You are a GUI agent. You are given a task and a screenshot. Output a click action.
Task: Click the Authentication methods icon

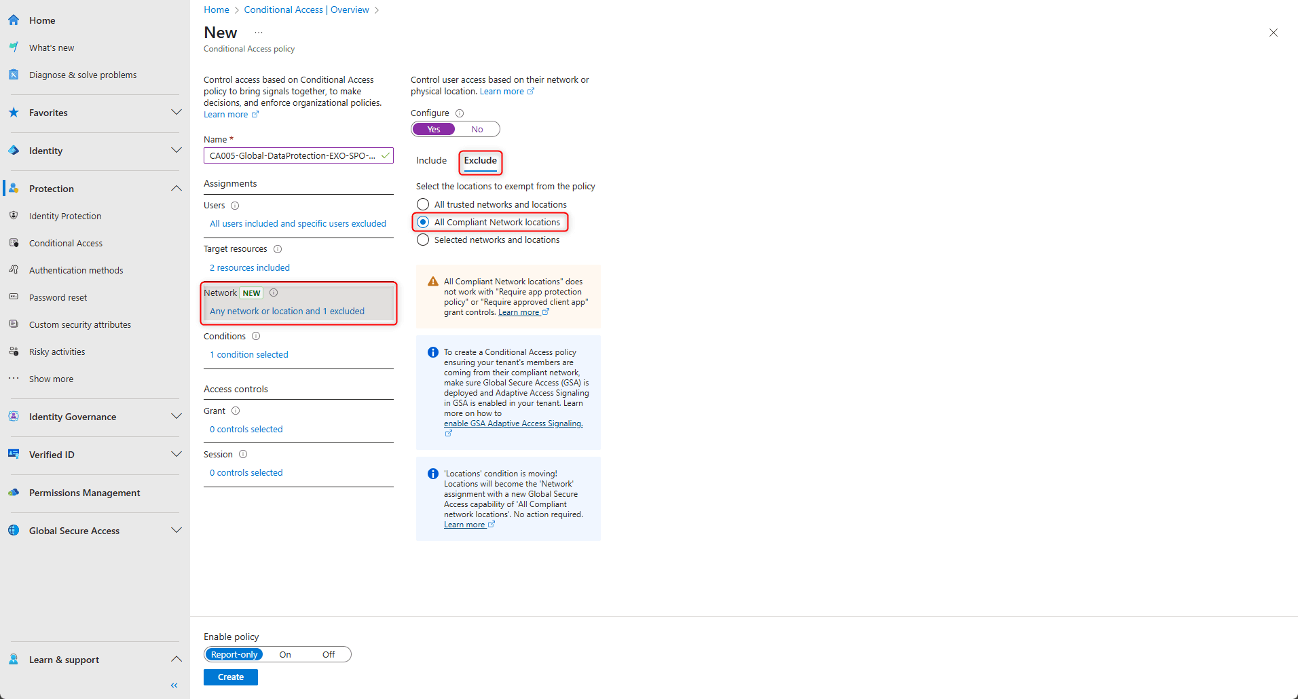[14, 270]
